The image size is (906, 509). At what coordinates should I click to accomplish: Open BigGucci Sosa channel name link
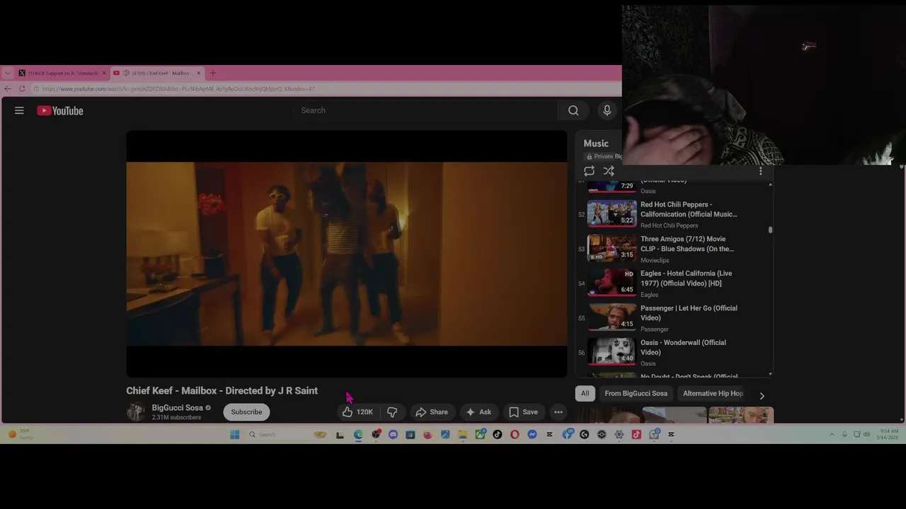coord(177,407)
